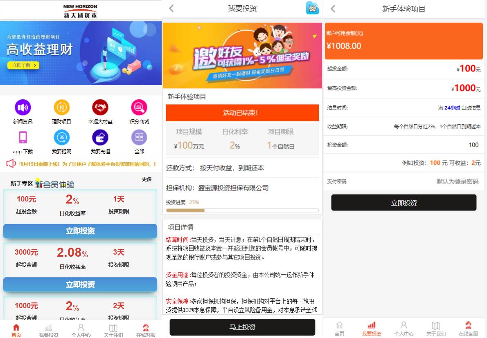487x338 pixels.
Task: Tap the back arrow on 我要投资 page
Action: [x=172, y=8]
